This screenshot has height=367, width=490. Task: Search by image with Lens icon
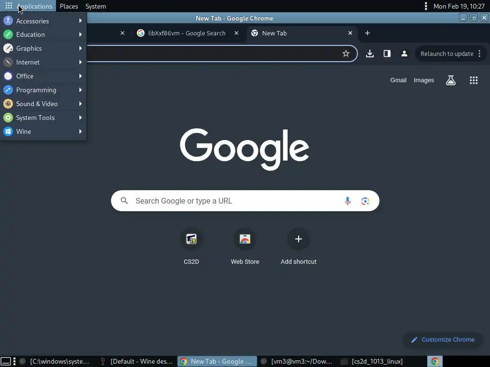(365, 201)
